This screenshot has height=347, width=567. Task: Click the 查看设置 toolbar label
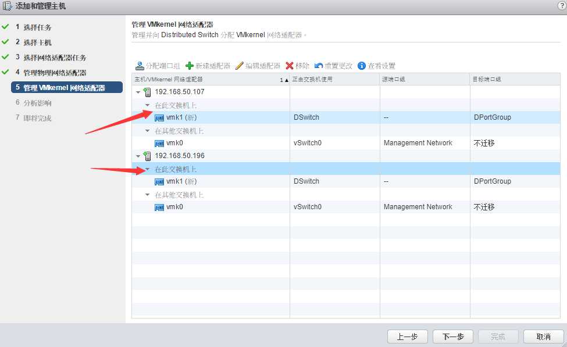point(381,66)
